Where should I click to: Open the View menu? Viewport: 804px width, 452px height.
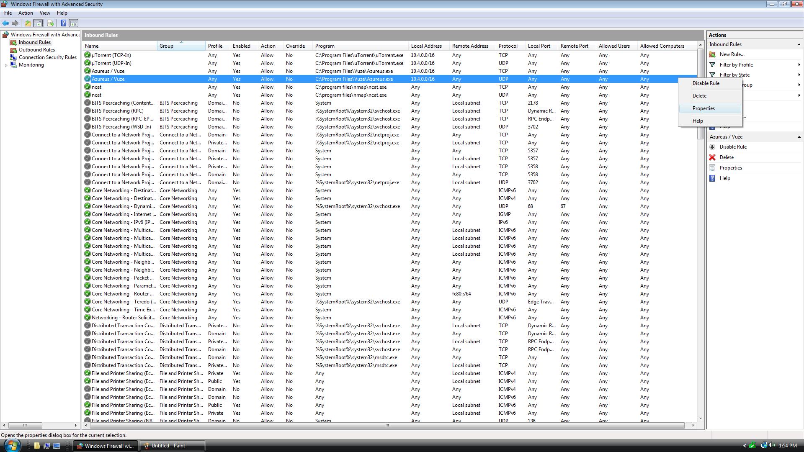click(x=45, y=13)
